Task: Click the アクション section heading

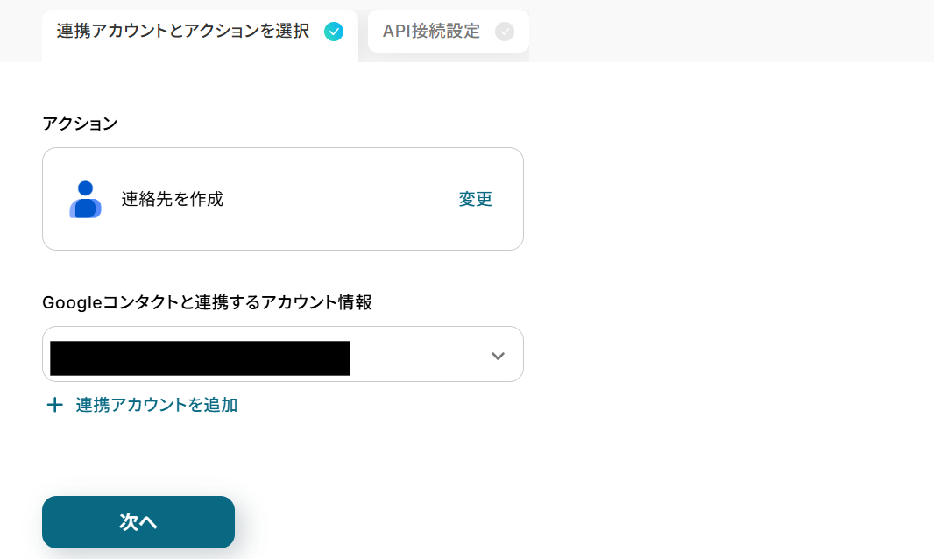Action: tap(80, 124)
